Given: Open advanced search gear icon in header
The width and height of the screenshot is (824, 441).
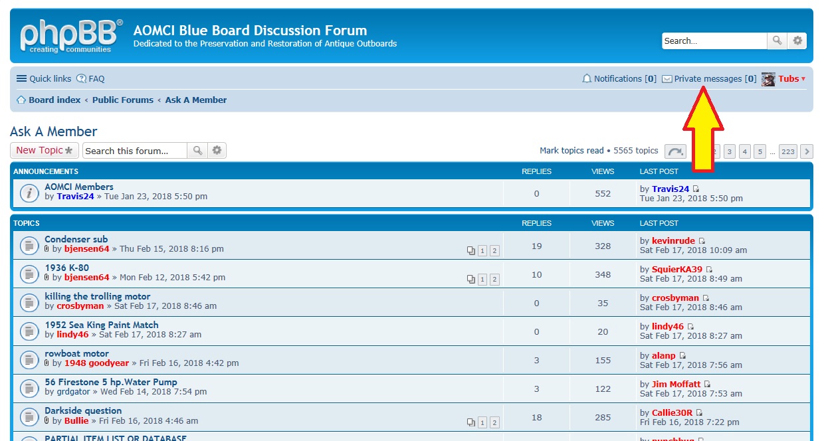Looking at the screenshot, I should pyautogui.click(x=797, y=41).
